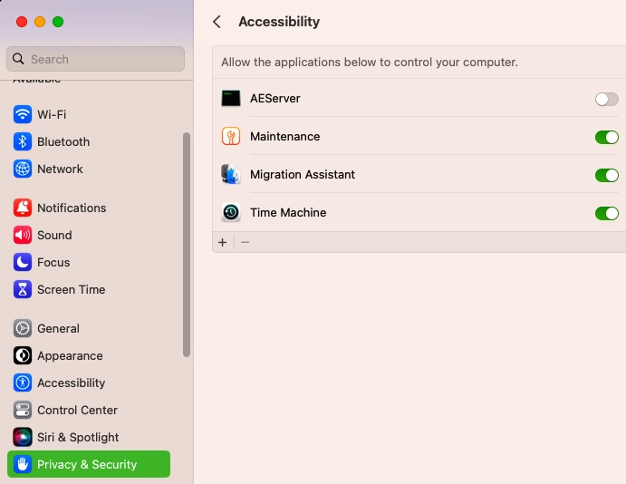The width and height of the screenshot is (626, 484).
Task: Click the search magnifying glass icon
Action: [18, 59]
